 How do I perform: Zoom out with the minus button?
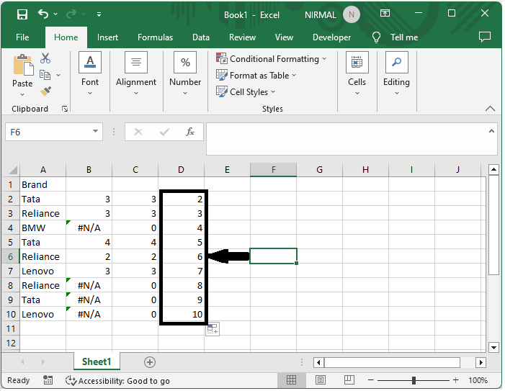[x=371, y=380]
